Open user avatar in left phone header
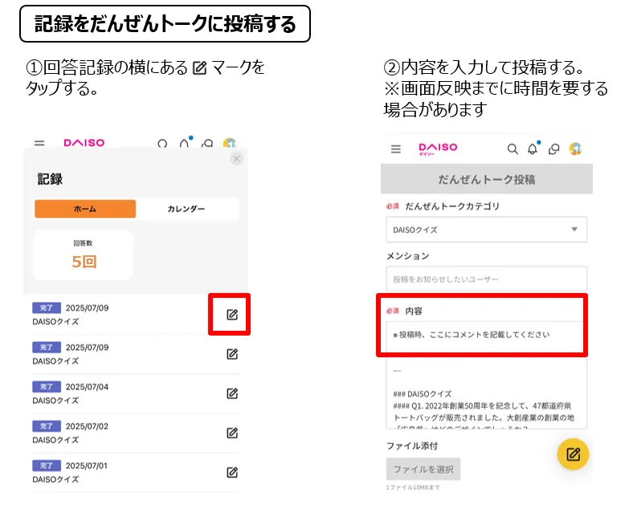Screen dimensions: 629x509 tap(230, 143)
